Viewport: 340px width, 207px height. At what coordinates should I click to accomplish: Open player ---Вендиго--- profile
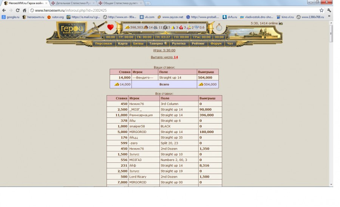point(143,77)
